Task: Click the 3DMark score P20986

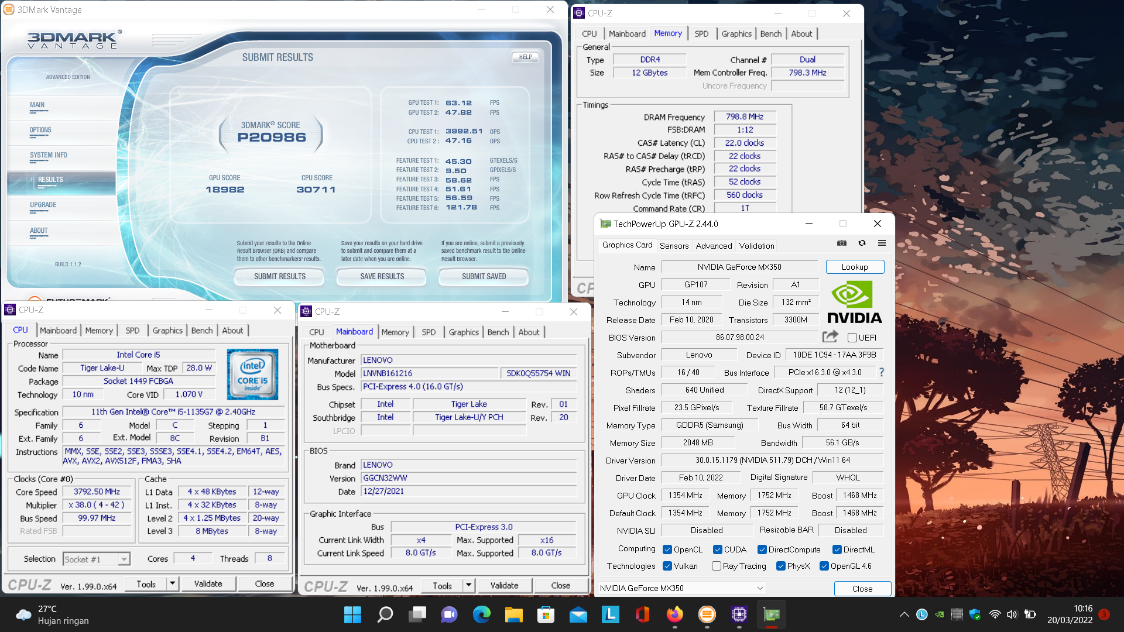Action: coord(272,138)
